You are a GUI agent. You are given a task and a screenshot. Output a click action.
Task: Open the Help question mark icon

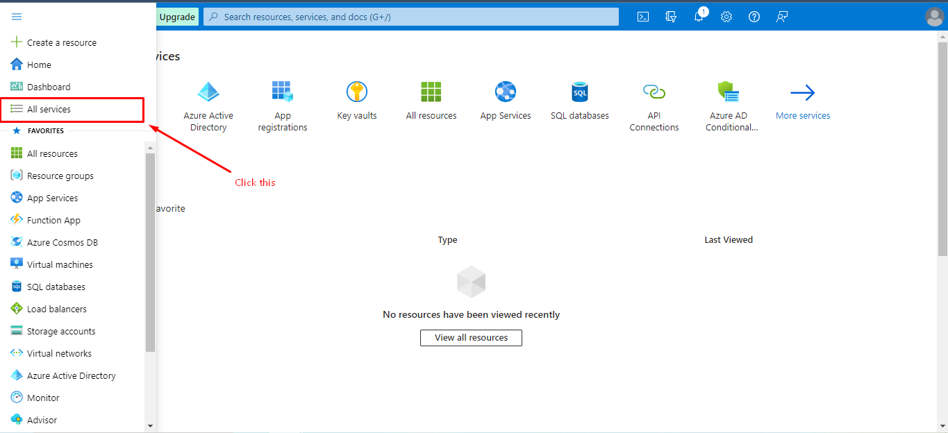(754, 17)
